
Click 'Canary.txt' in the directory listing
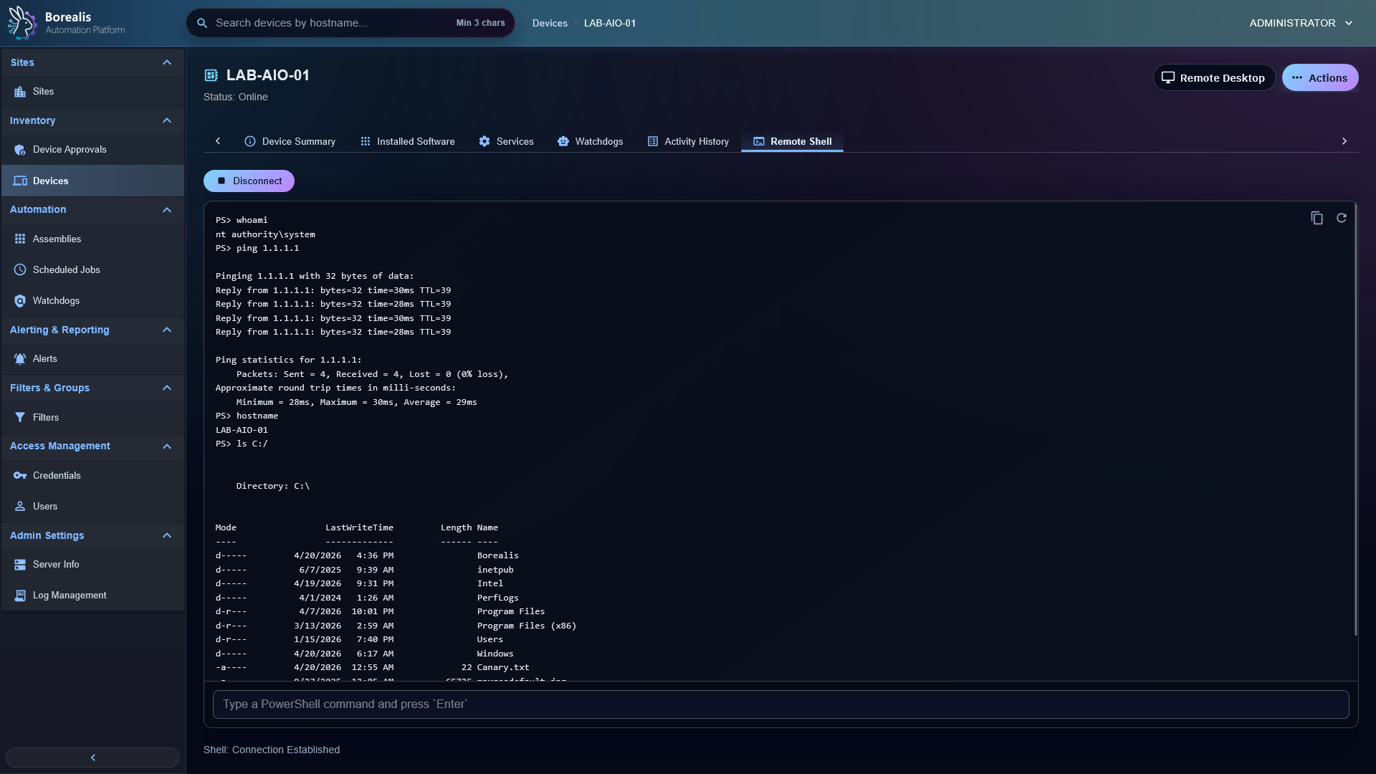point(503,668)
